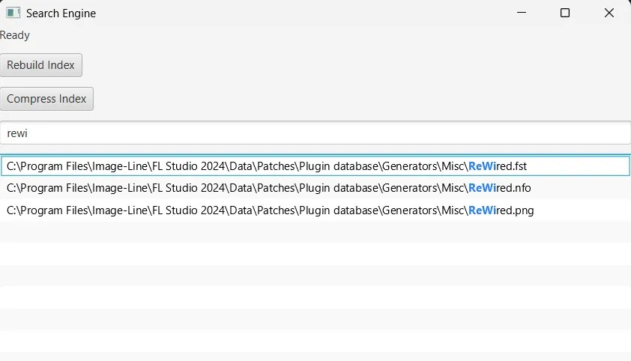The width and height of the screenshot is (631, 361).
Task: Close the Search Engine window
Action: click(609, 13)
